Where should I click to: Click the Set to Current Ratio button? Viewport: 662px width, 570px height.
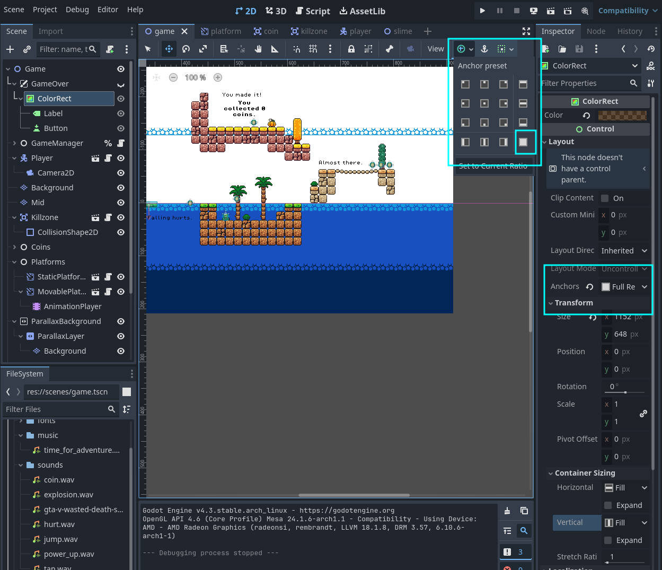[493, 166]
